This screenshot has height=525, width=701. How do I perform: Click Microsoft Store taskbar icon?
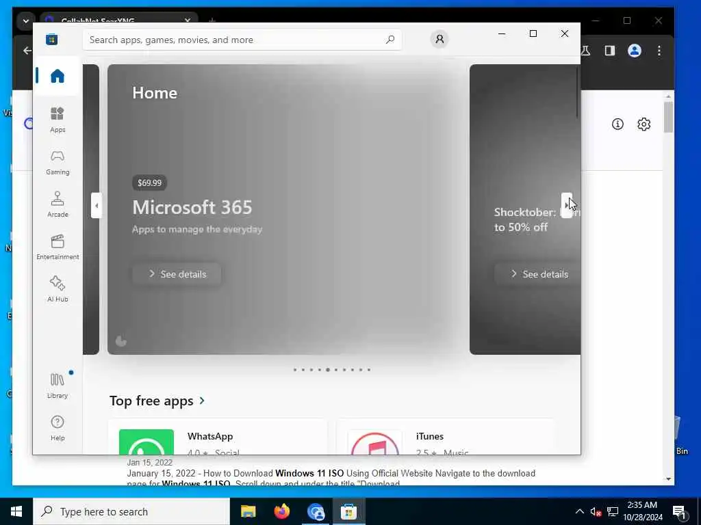(348, 511)
